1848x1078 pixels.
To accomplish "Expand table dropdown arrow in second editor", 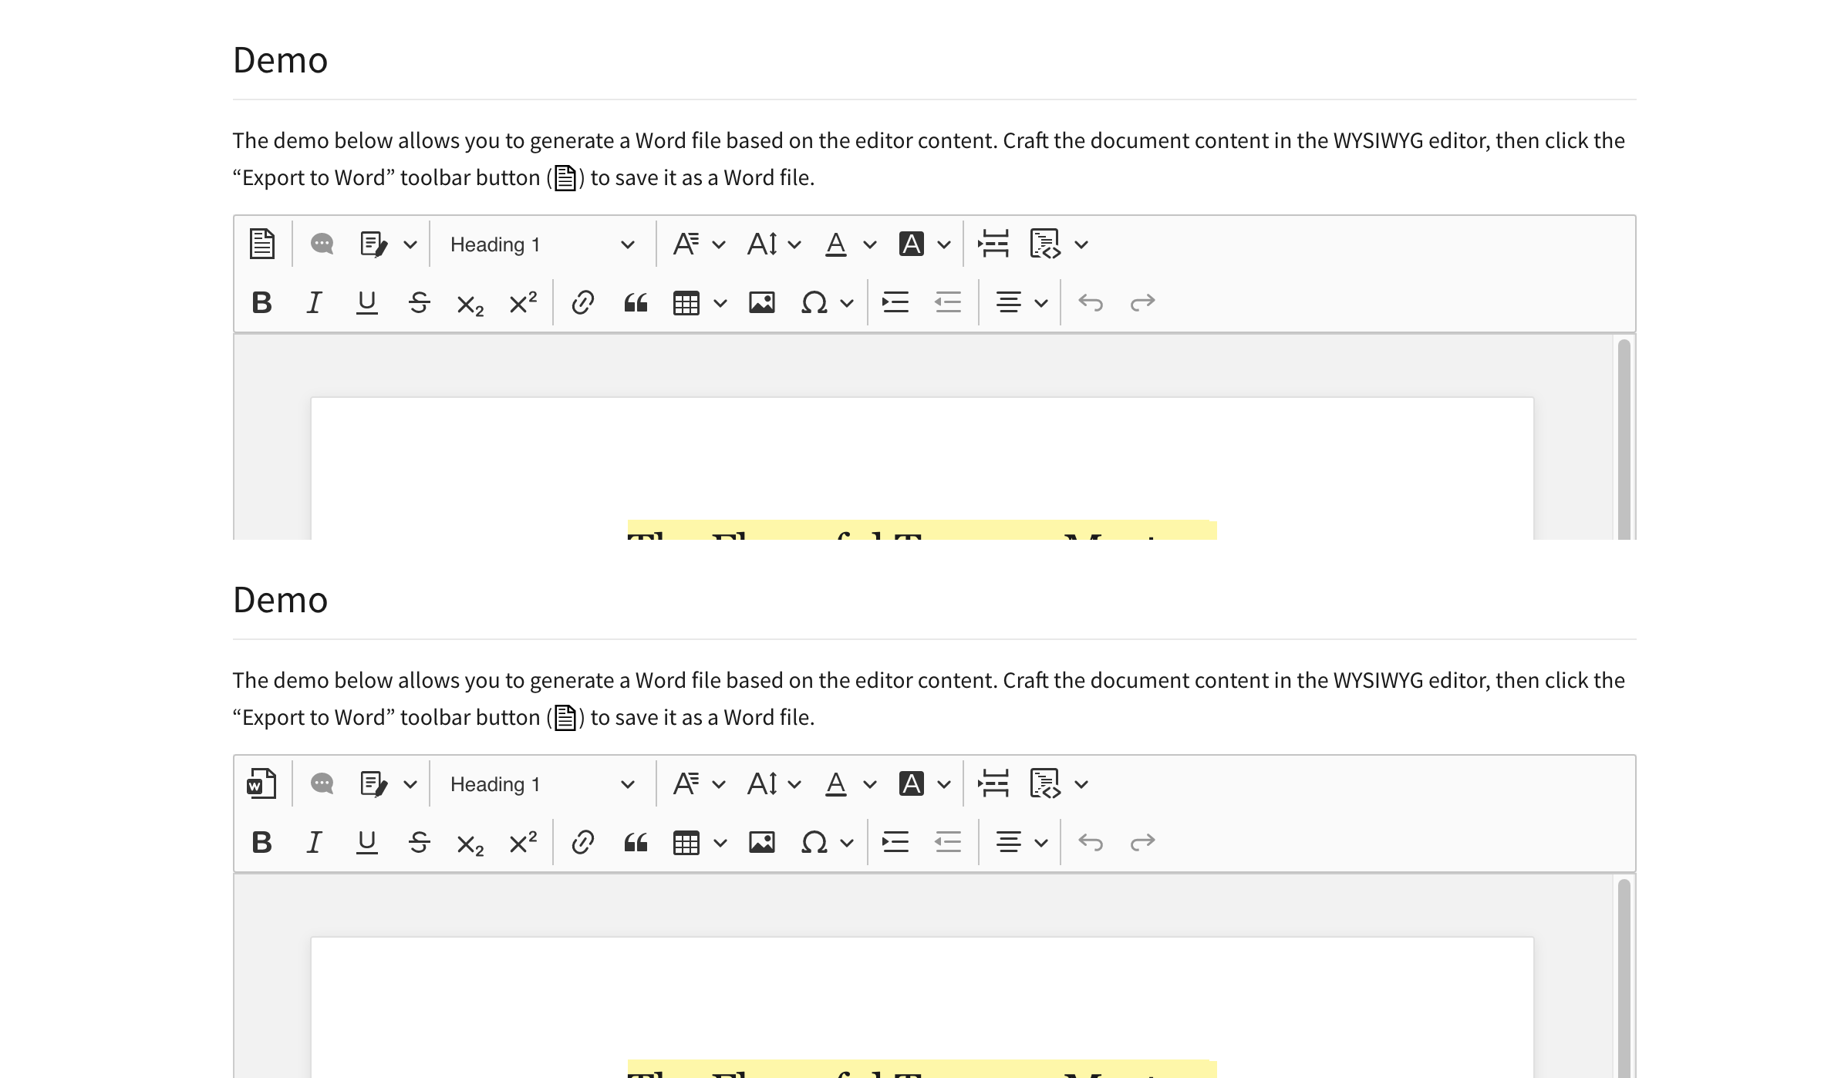I will click(x=720, y=843).
